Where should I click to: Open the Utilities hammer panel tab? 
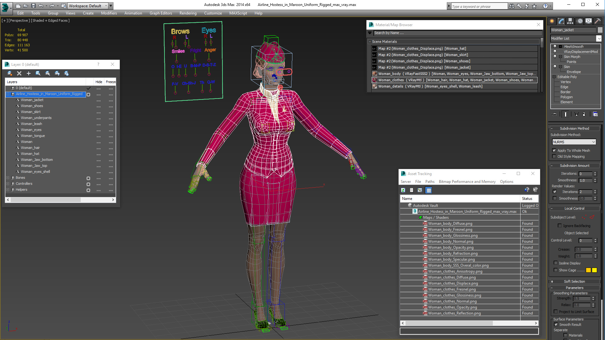tap(597, 21)
